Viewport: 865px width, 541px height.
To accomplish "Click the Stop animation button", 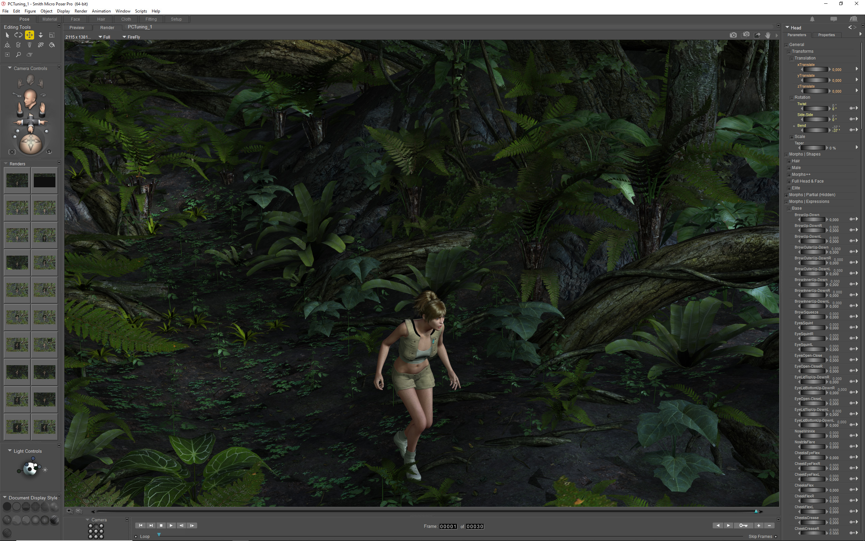I will click(161, 525).
